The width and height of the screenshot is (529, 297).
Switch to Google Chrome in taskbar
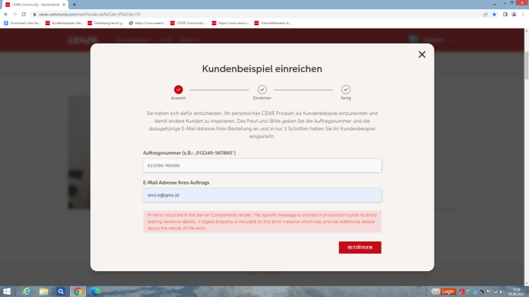78,292
